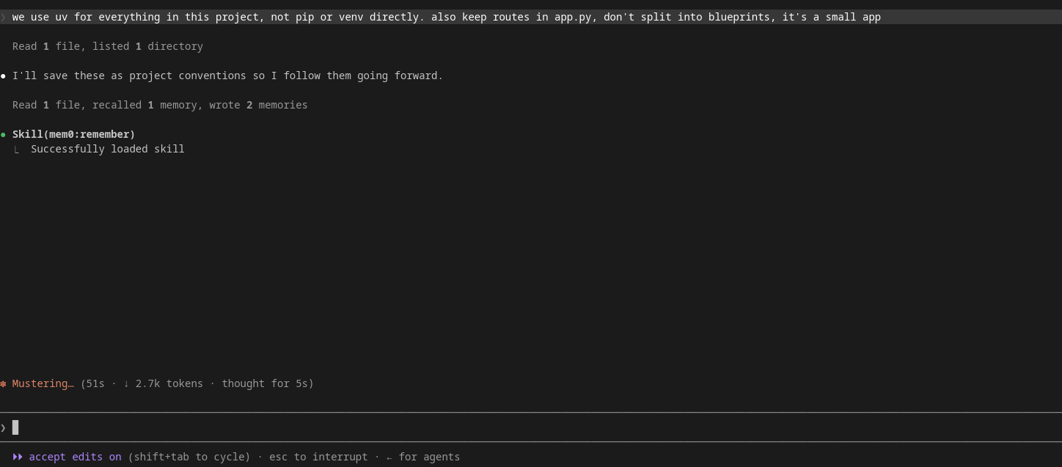Click the "← for agents" hint
This screenshot has height=467, width=1062.
423,457
